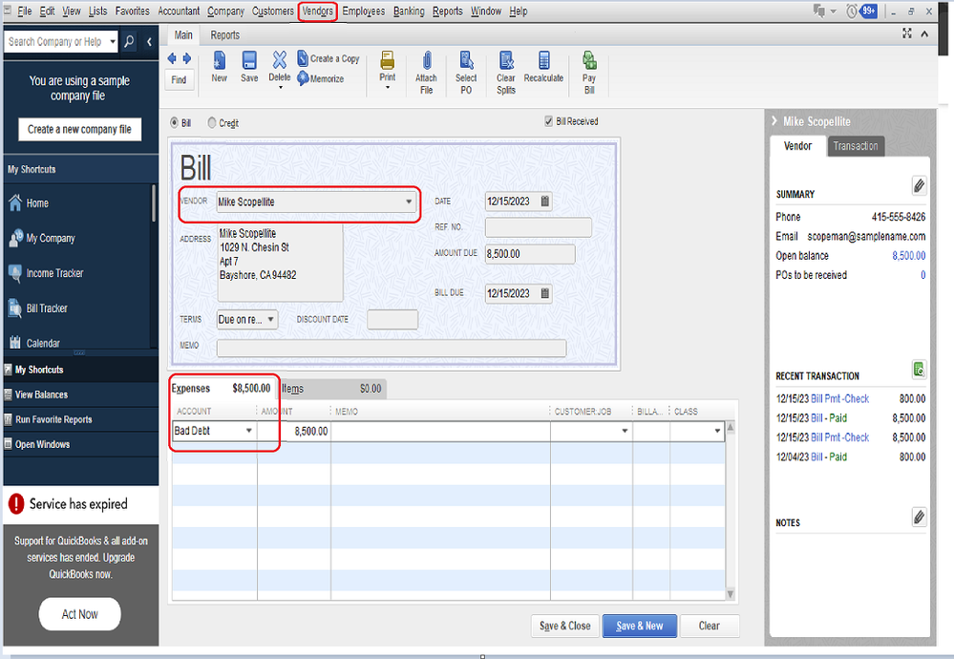Viewport: 954px width, 659px height.
Task: Switch to the Items tab
Action: 332,389
